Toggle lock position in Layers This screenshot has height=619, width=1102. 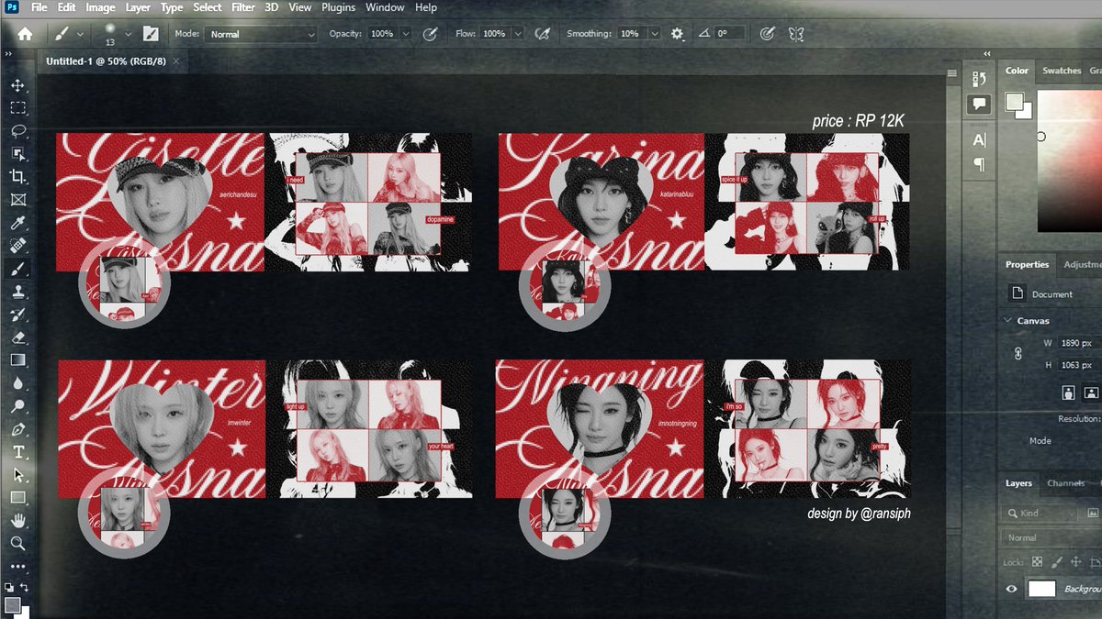[1074, 561]
